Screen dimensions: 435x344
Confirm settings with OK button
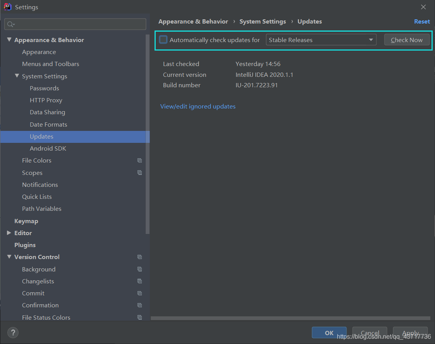coord(329,333)
